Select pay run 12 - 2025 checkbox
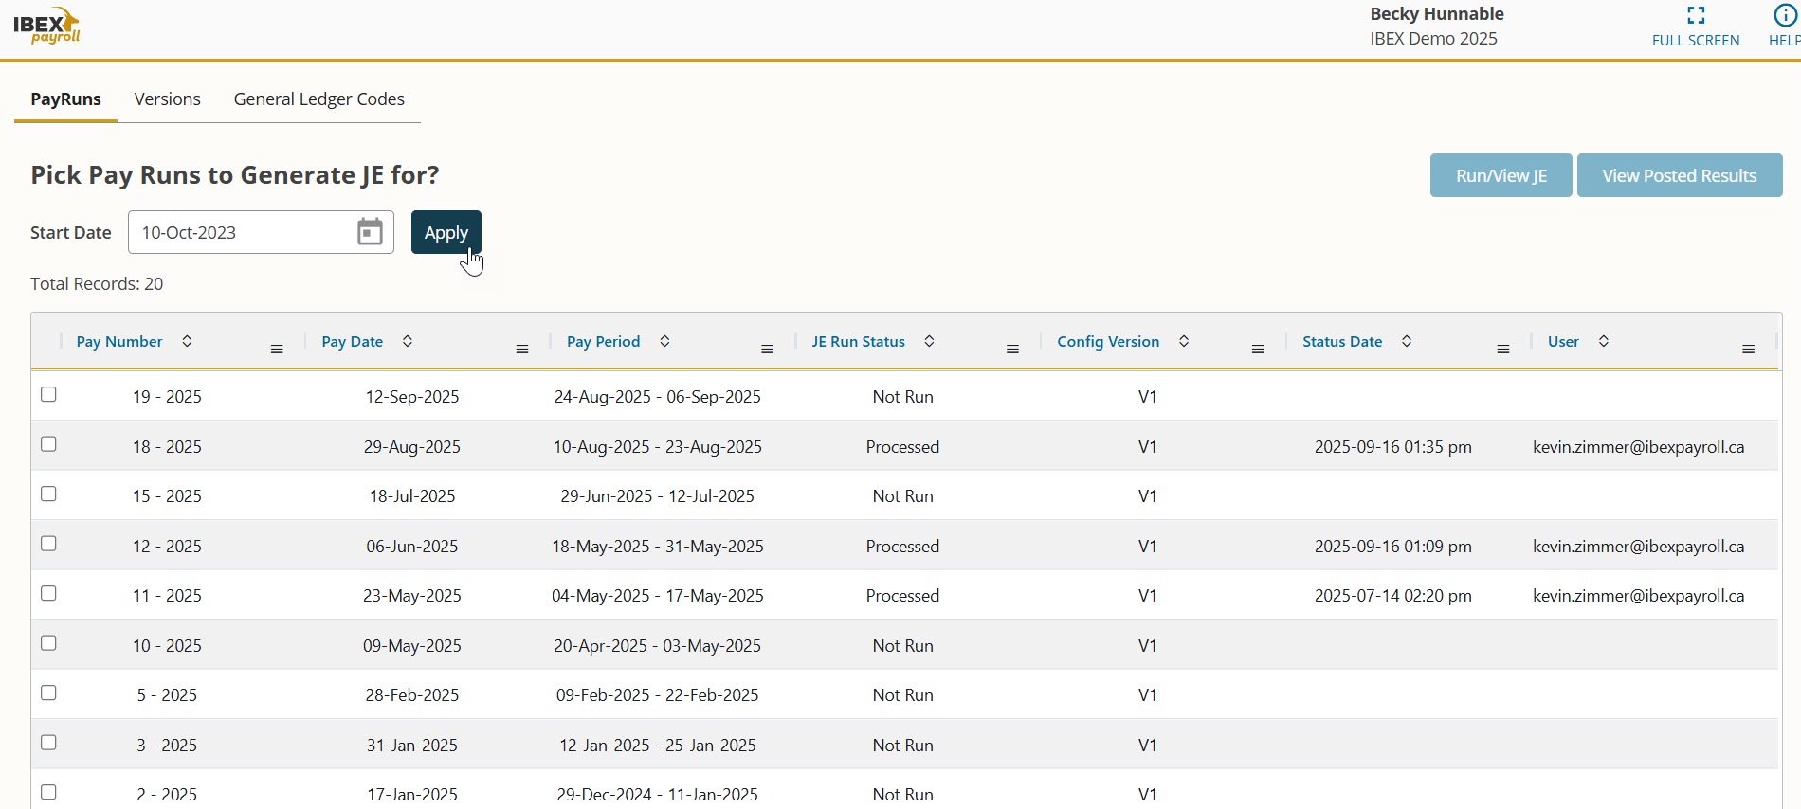The height and width of the screenshot is (809, 1801). click(x=49, y=544)
